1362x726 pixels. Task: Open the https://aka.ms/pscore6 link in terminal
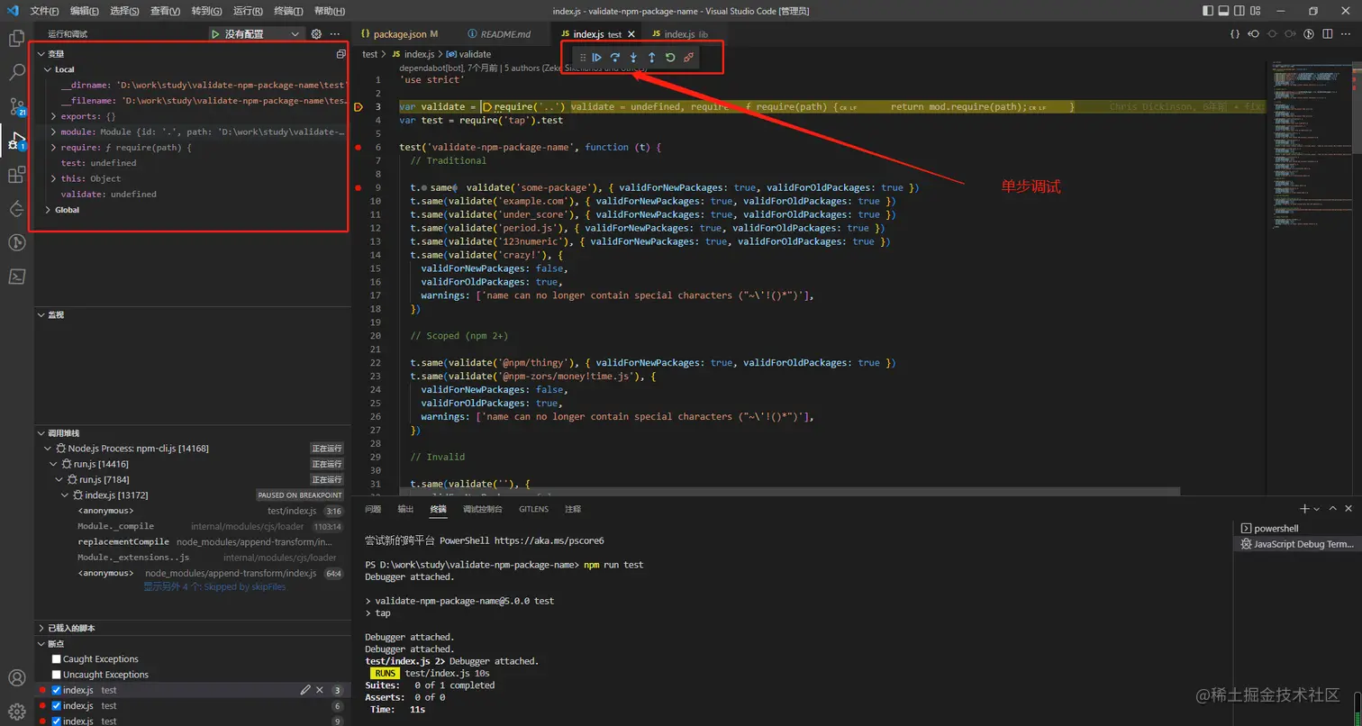[549, 540]
